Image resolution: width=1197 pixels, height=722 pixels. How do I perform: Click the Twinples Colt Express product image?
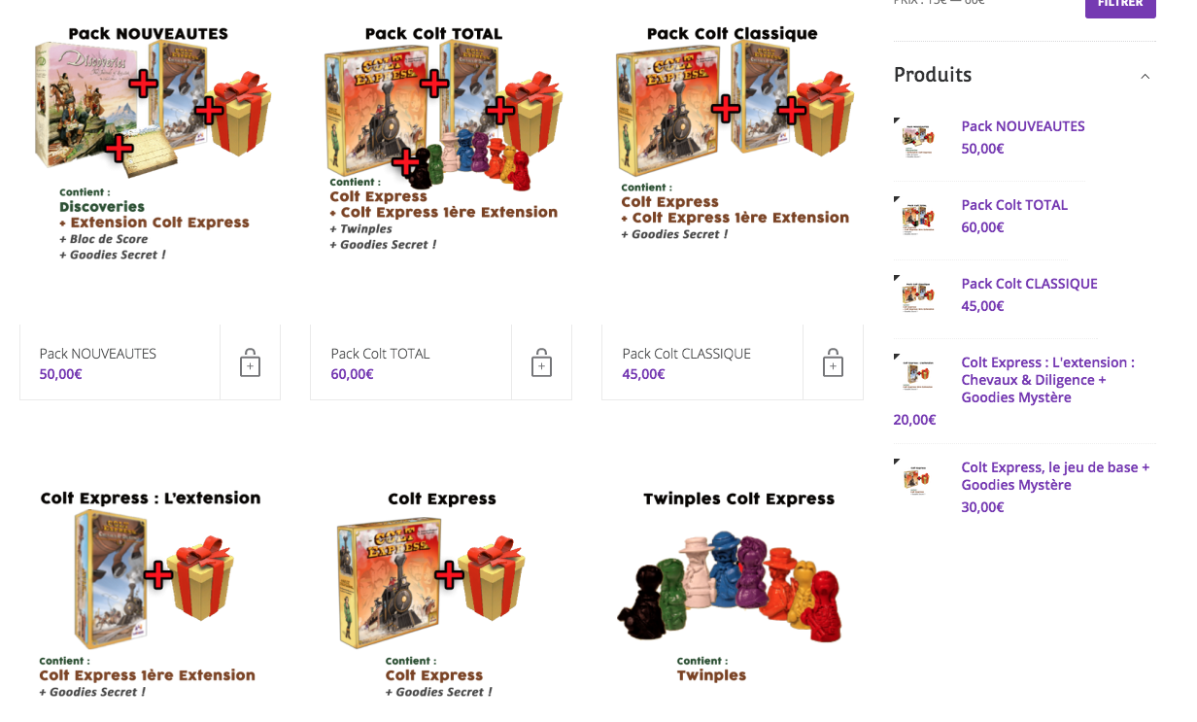[733, 588]
